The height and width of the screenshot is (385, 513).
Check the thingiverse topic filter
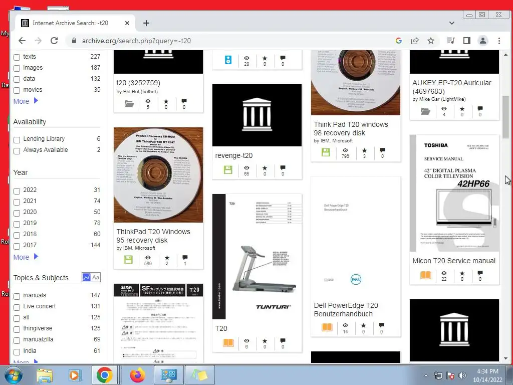tap(17, 329)
